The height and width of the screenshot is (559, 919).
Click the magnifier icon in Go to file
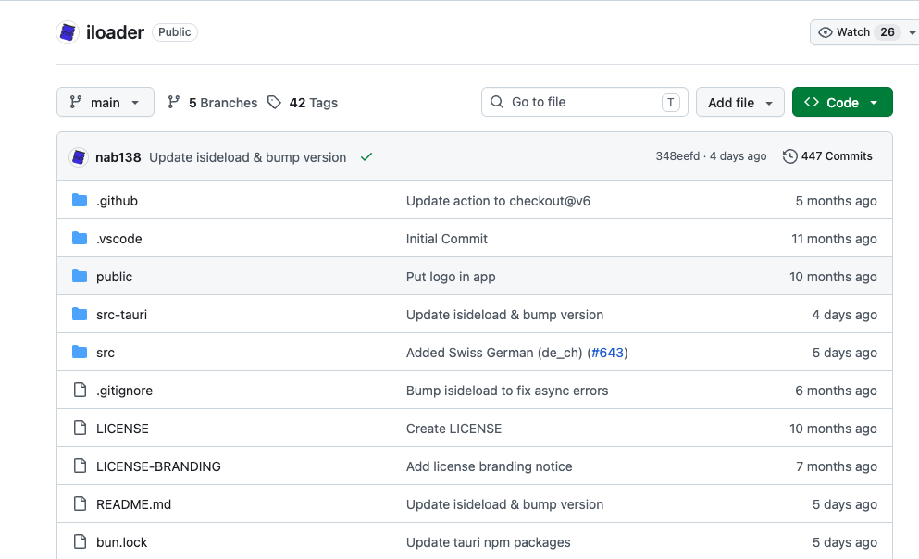coord(497,102)
